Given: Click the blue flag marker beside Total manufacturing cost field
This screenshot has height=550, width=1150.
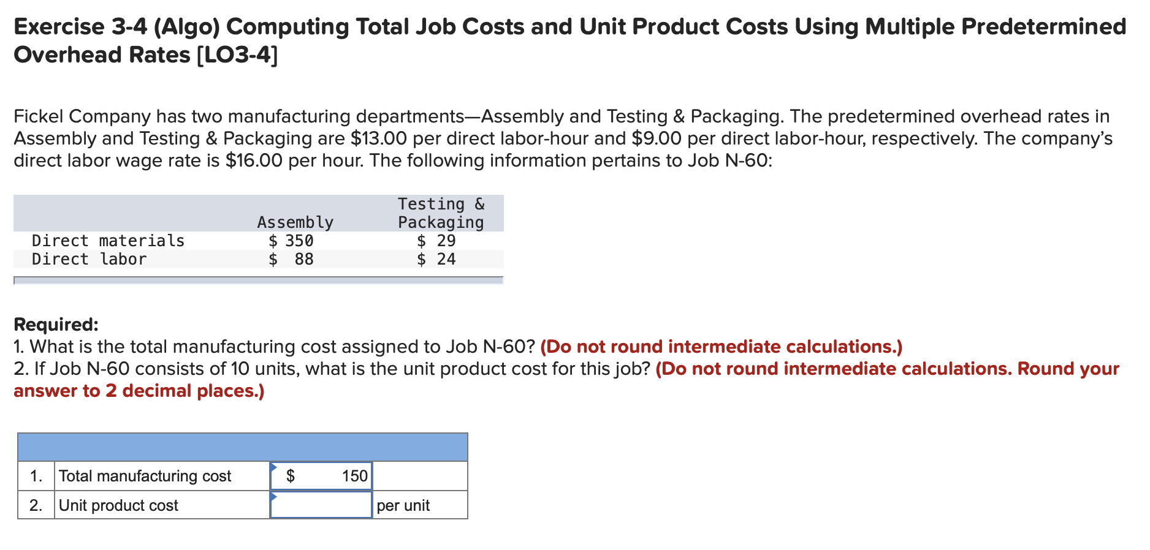Looking at the screenshot, I should (x=273, y=467).
